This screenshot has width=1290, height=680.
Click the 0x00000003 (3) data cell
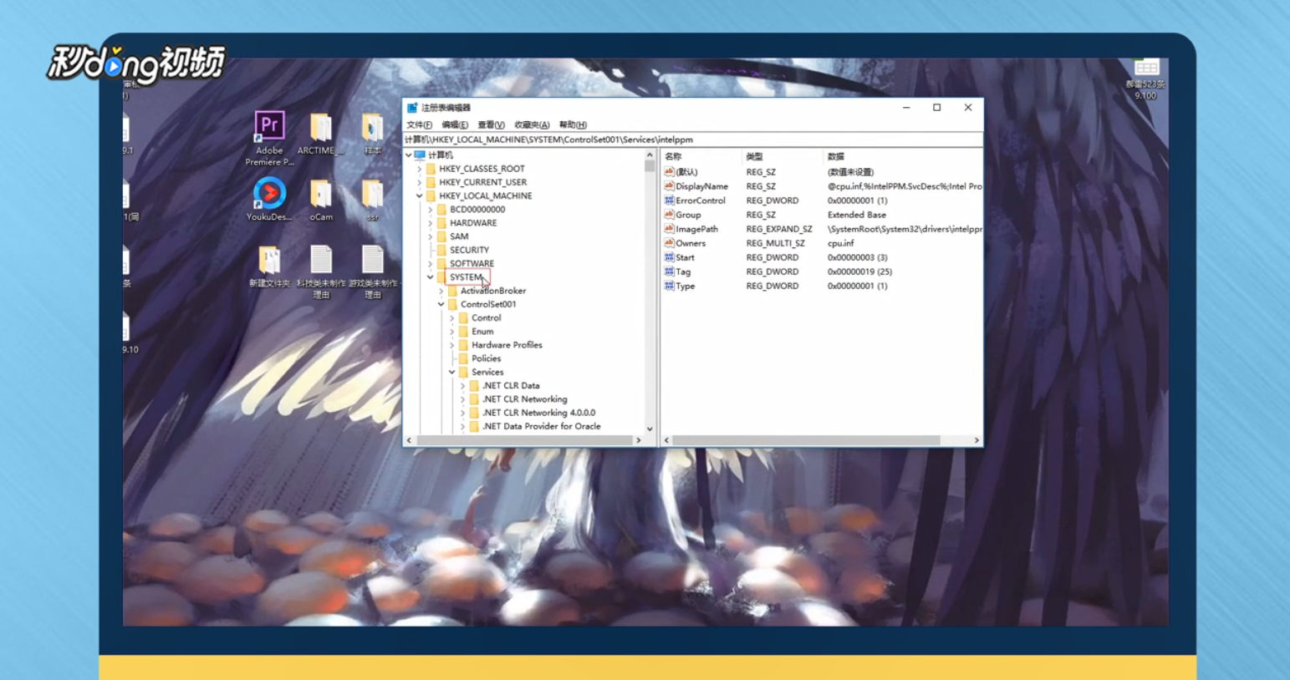coord(857,257)
